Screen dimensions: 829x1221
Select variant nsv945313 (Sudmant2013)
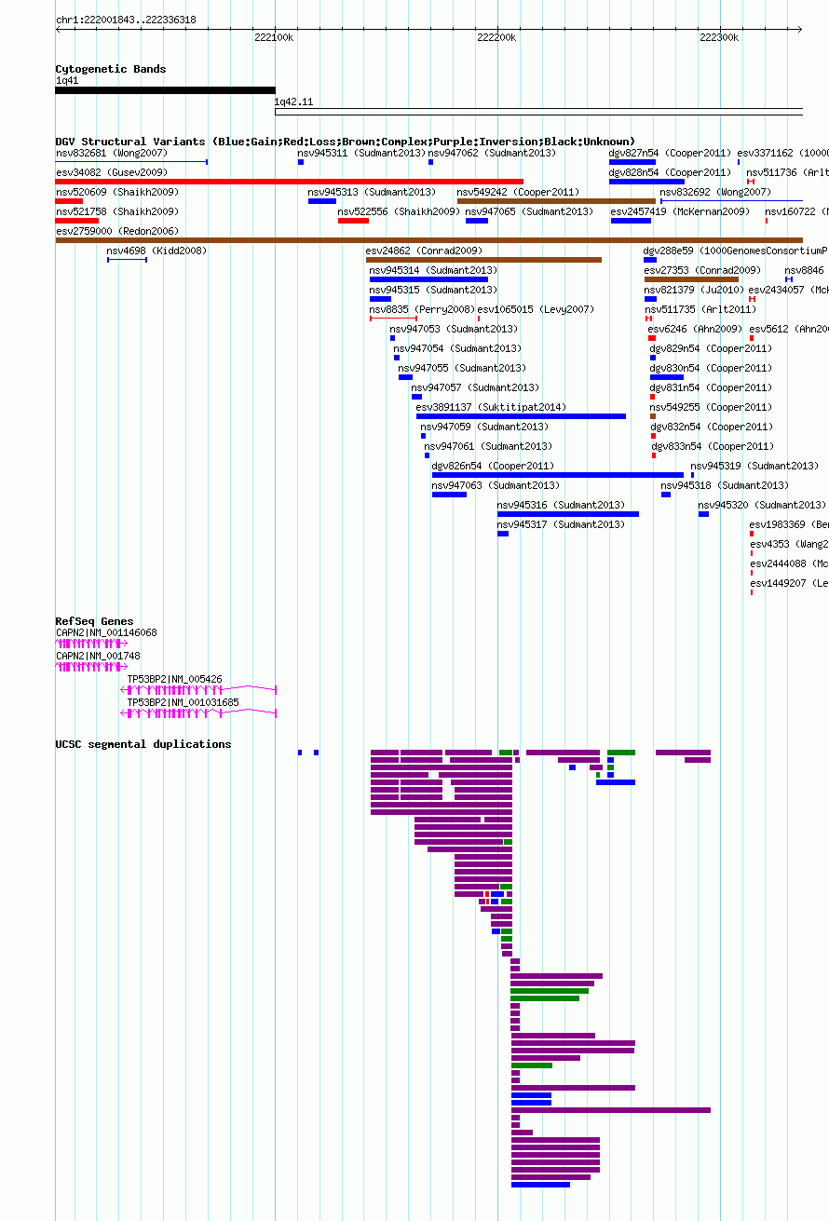(372, 192)
